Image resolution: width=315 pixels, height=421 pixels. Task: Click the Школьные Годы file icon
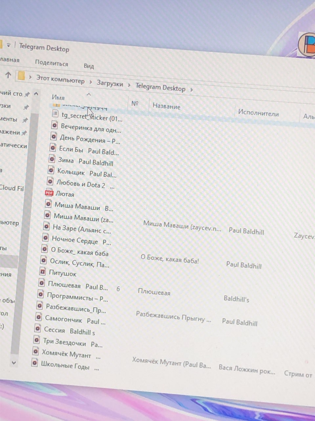[x=35, y=363]
